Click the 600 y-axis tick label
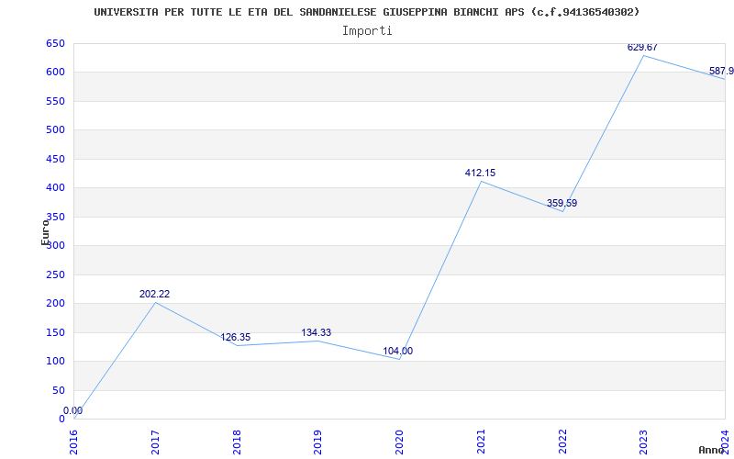 point(55,73)
